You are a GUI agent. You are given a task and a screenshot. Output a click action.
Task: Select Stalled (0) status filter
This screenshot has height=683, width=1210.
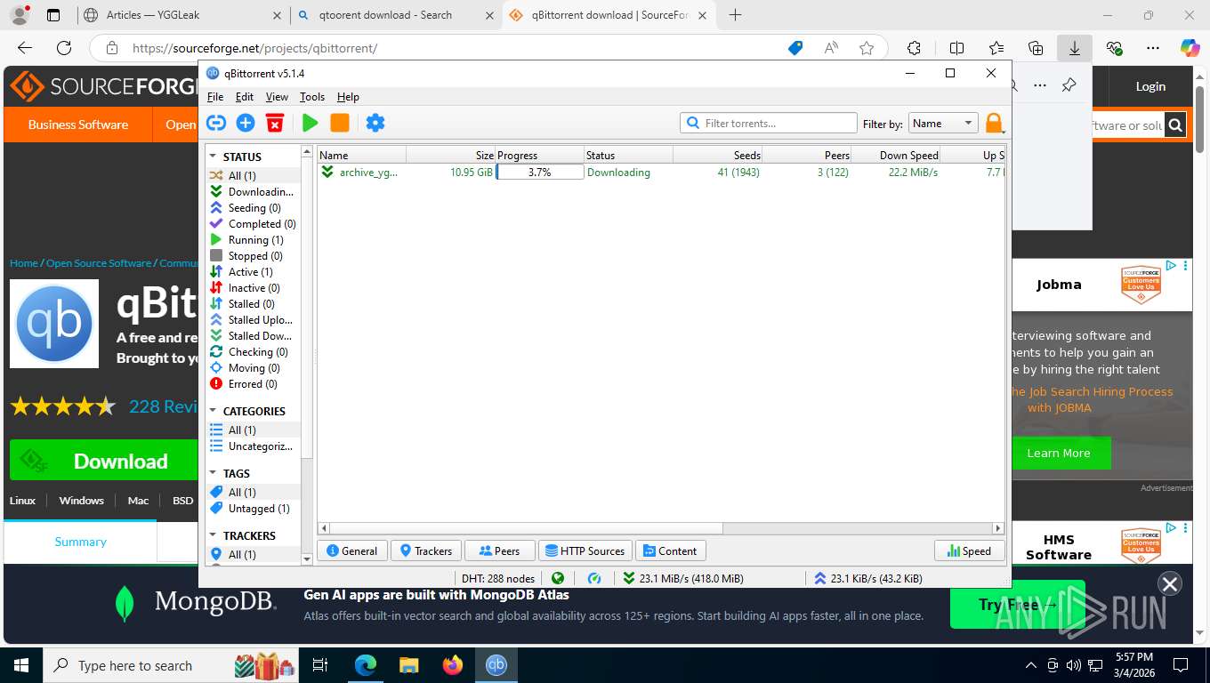point(253,304)
